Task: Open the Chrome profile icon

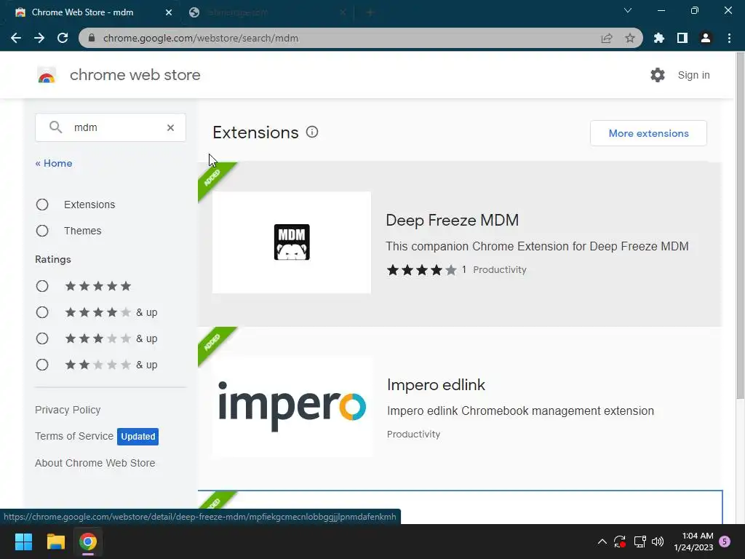Action: click(706, 38)
